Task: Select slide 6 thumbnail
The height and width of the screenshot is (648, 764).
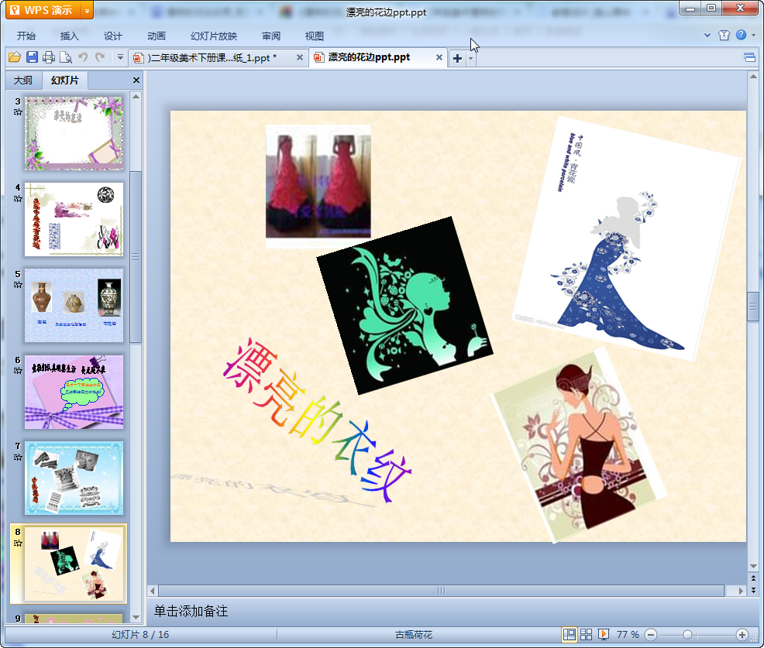Action: point(74,392)
